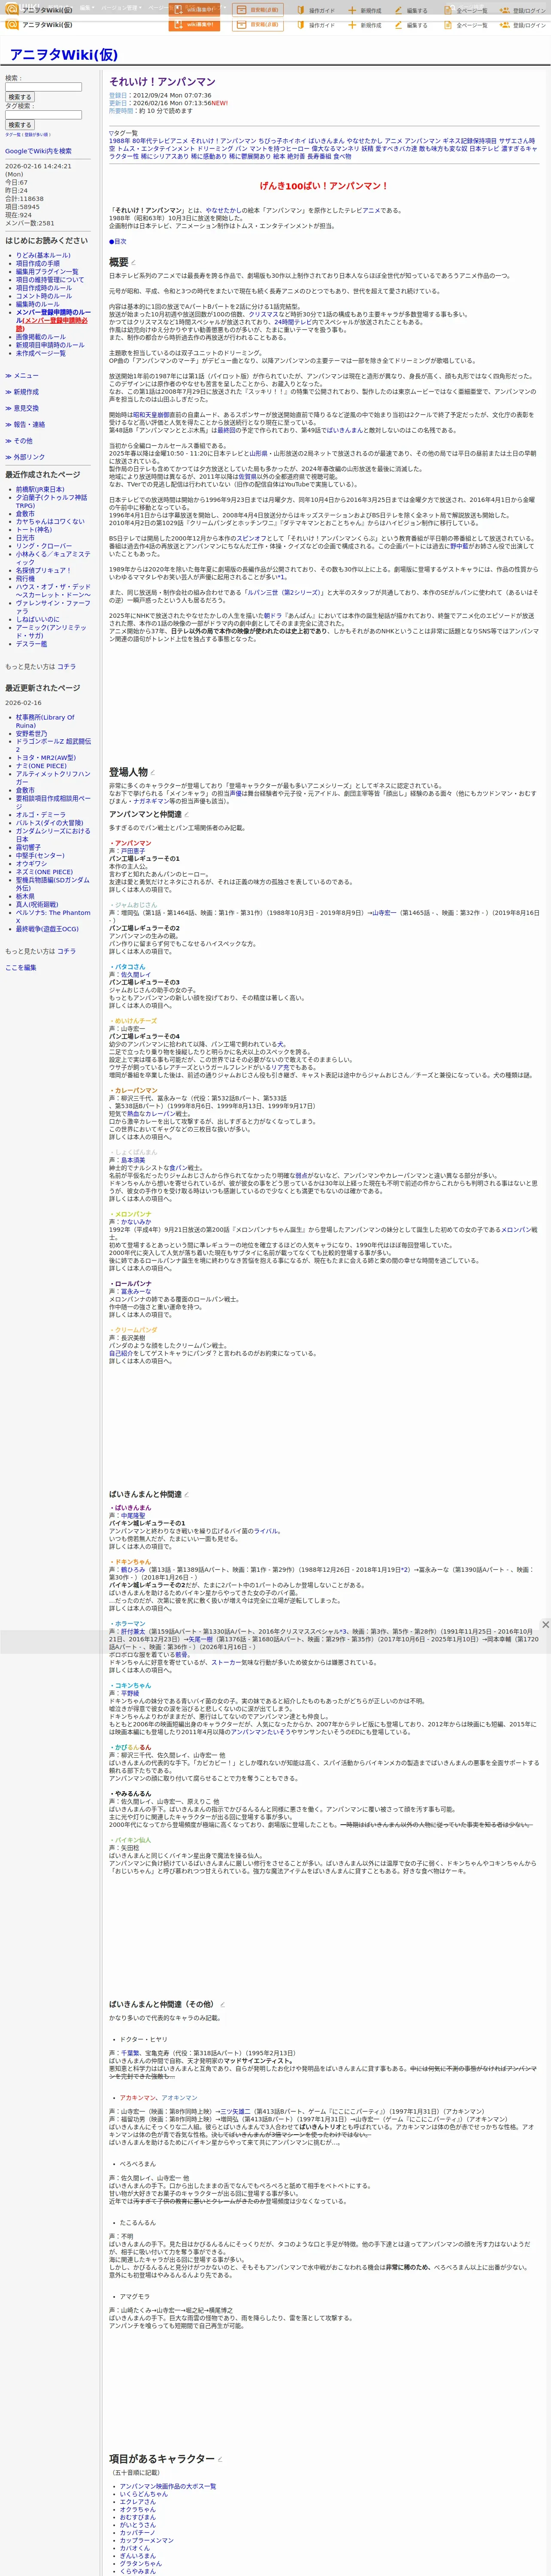This screenshot has height=2576, width=551.
Task: Expand the ≫ メニュー section
Action: coord(22,376)
